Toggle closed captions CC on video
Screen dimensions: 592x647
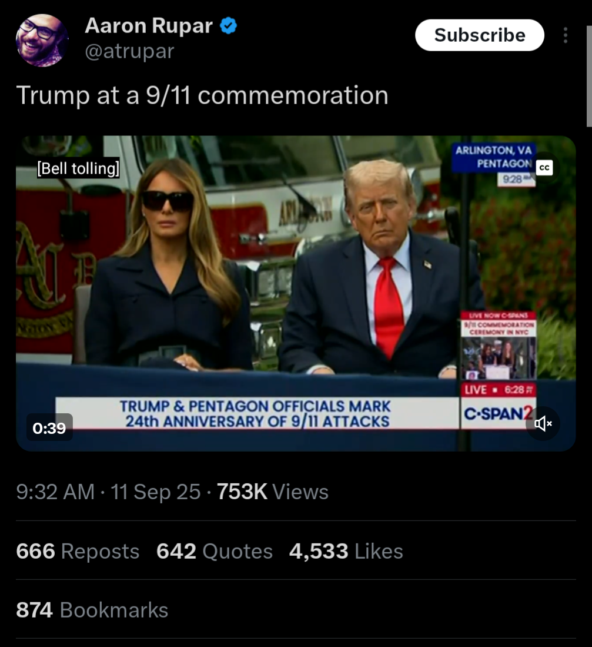(x=544, y=168)
